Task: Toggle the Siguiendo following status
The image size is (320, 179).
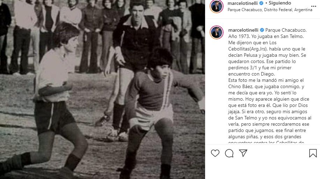Action: click(x=280, y=3)
